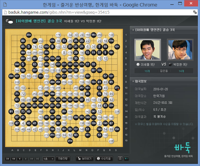
Task: Click the 10개 captured stones count
Action: (147, 71)
